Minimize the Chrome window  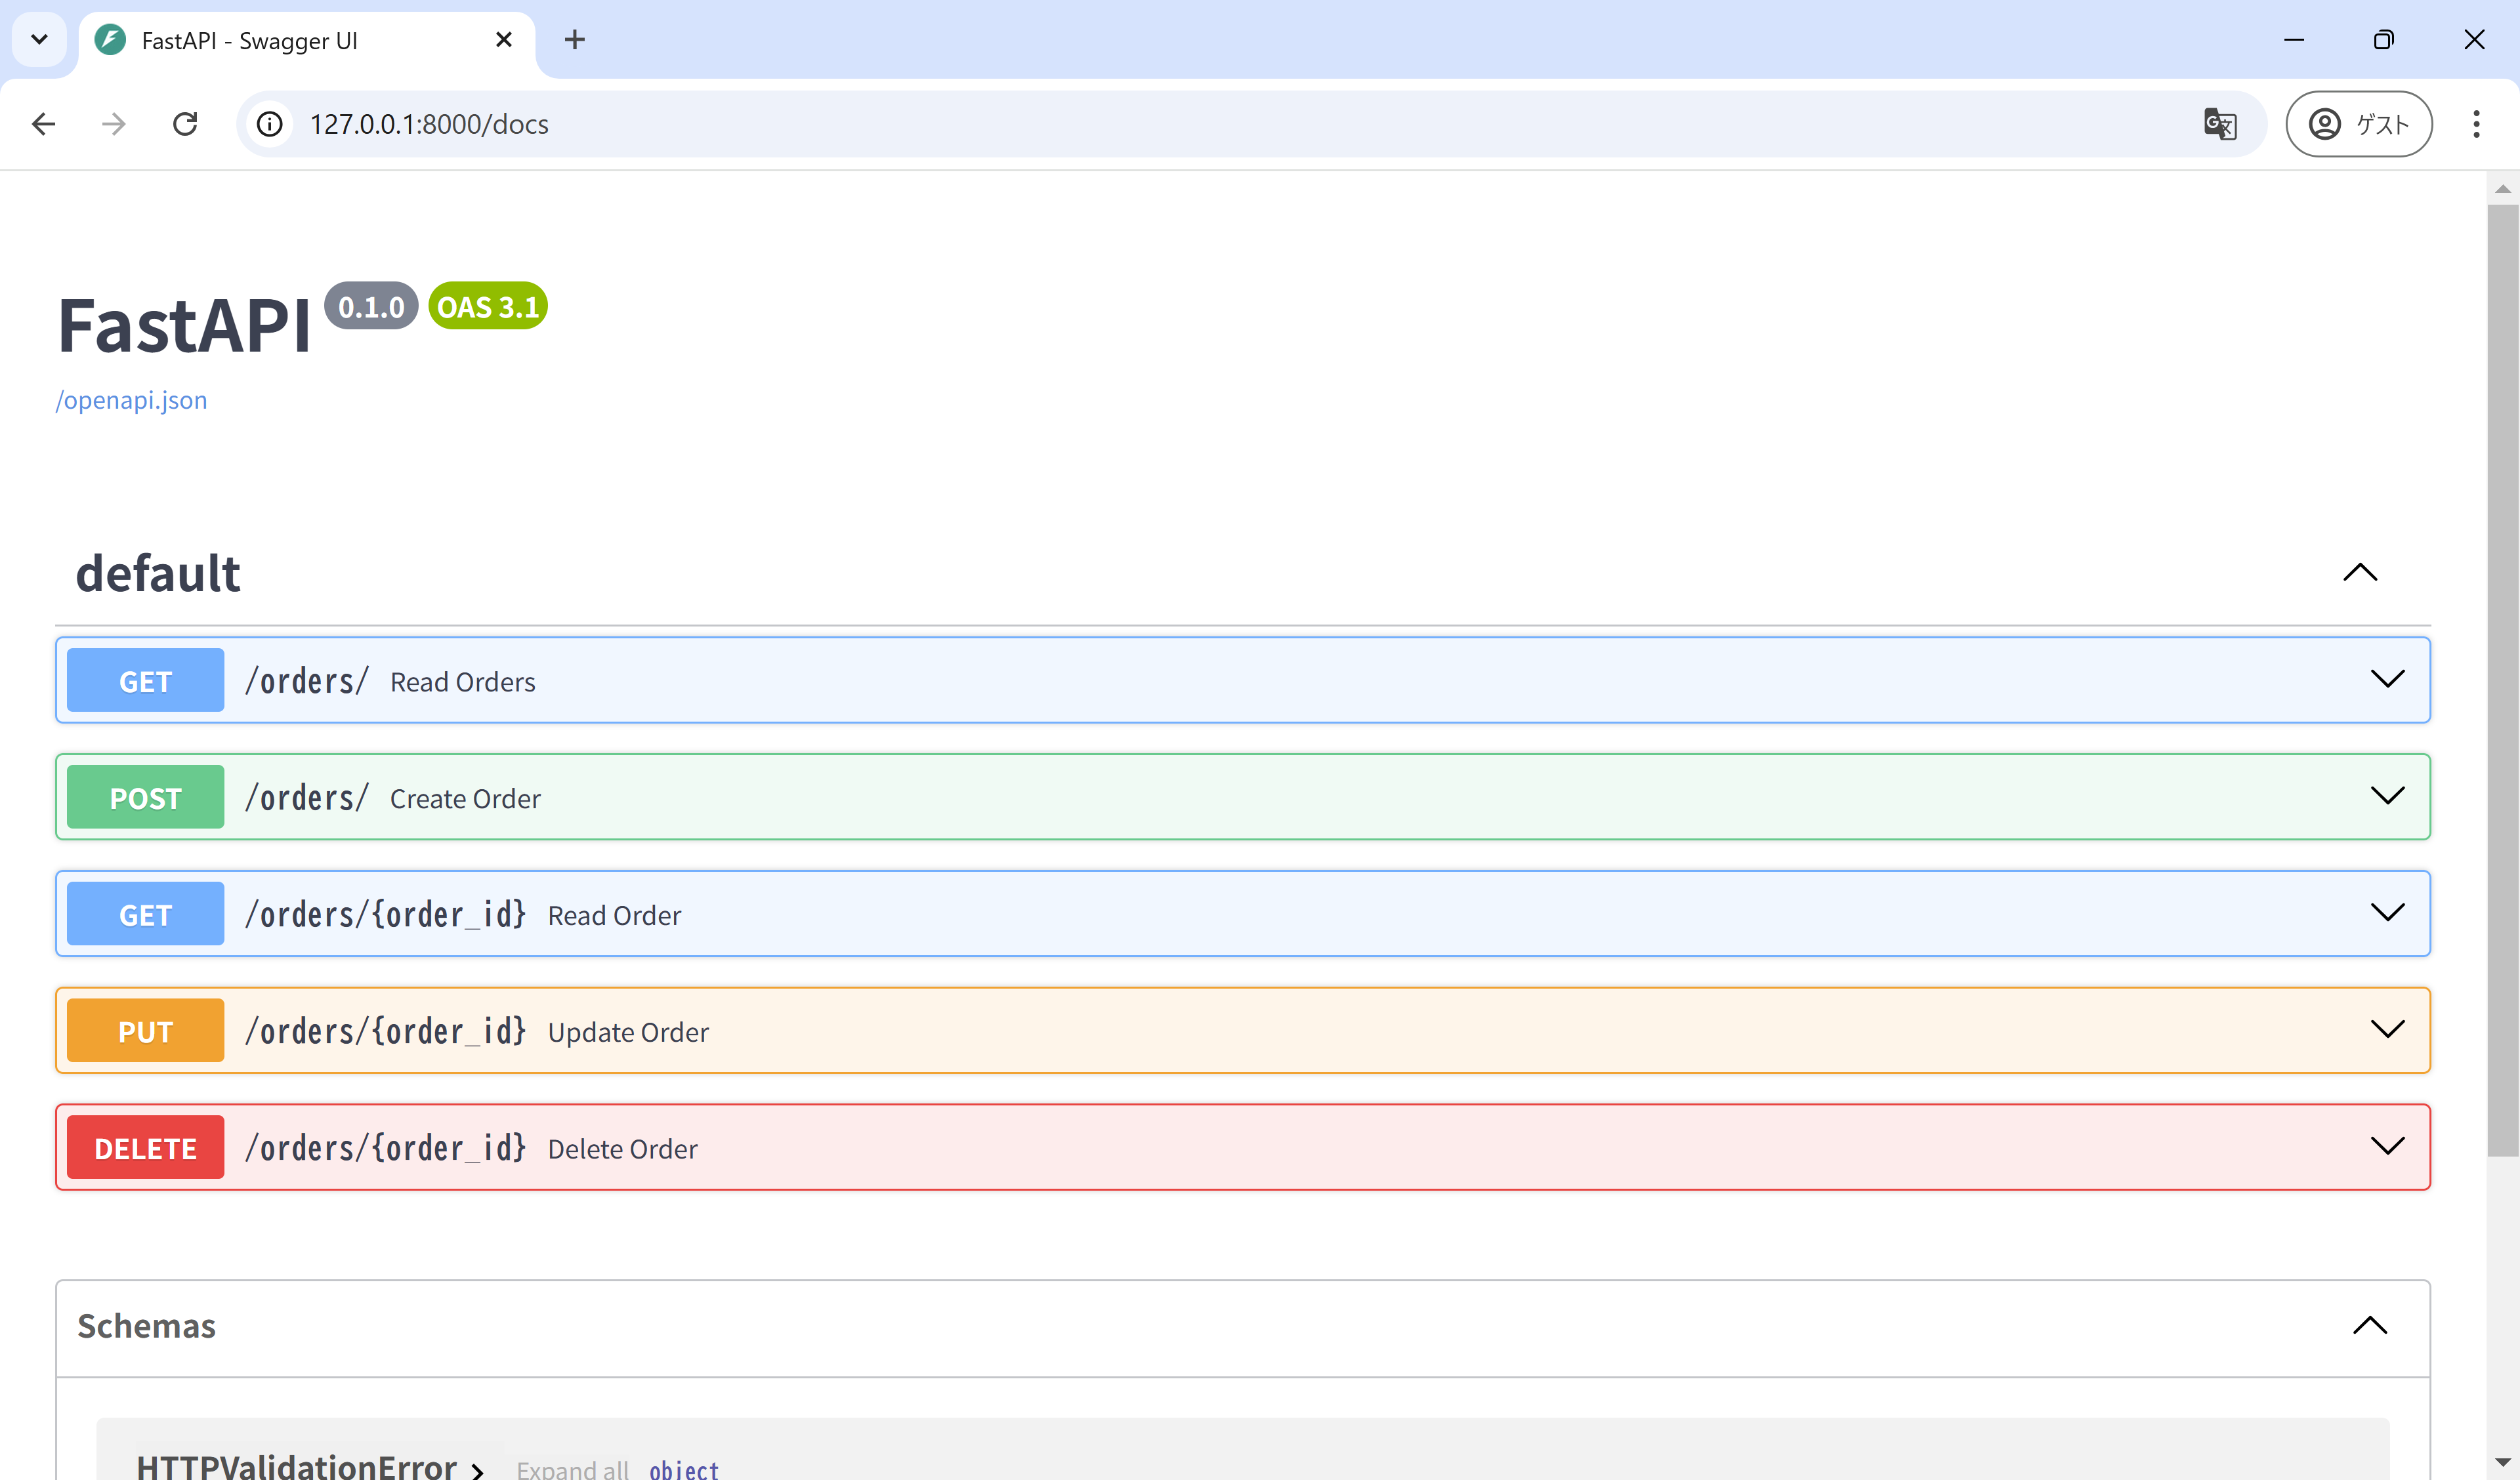[x=2294, y=40]
